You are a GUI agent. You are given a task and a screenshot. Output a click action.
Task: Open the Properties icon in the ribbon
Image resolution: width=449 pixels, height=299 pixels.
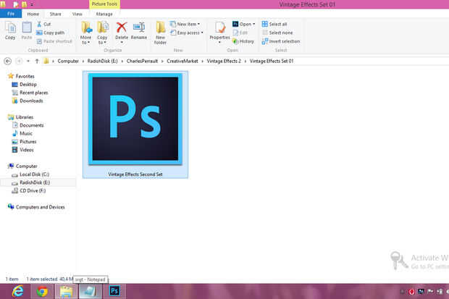point(219,28)
